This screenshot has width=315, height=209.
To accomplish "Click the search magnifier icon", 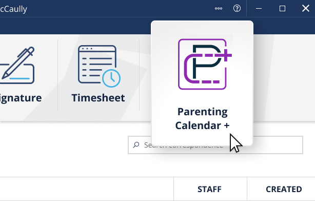I will tap(136, 145).
